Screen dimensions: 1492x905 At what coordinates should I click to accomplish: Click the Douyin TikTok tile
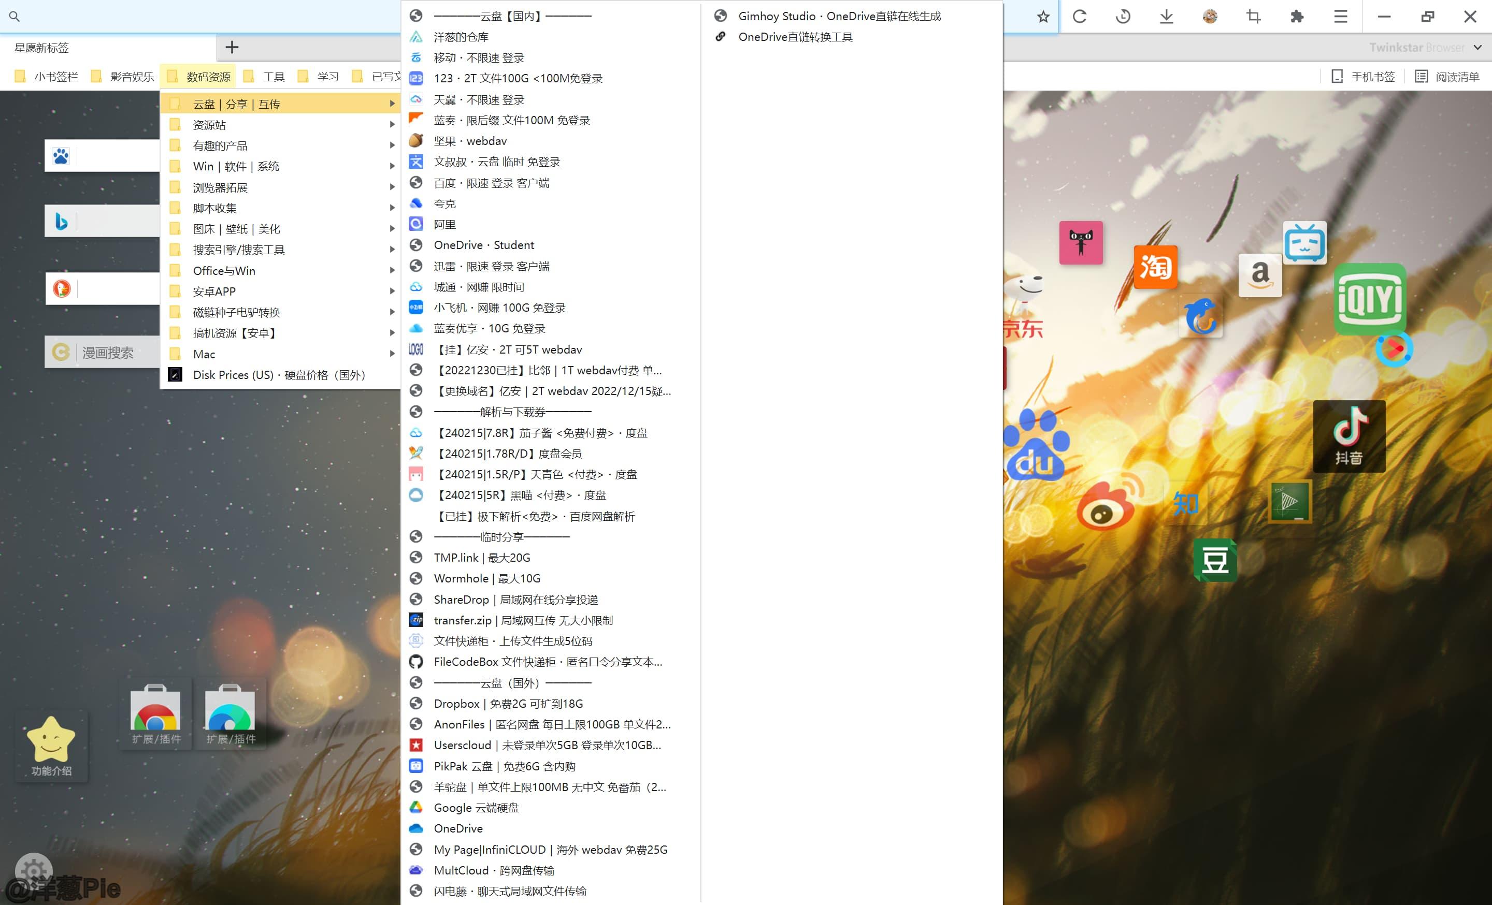1348,436
